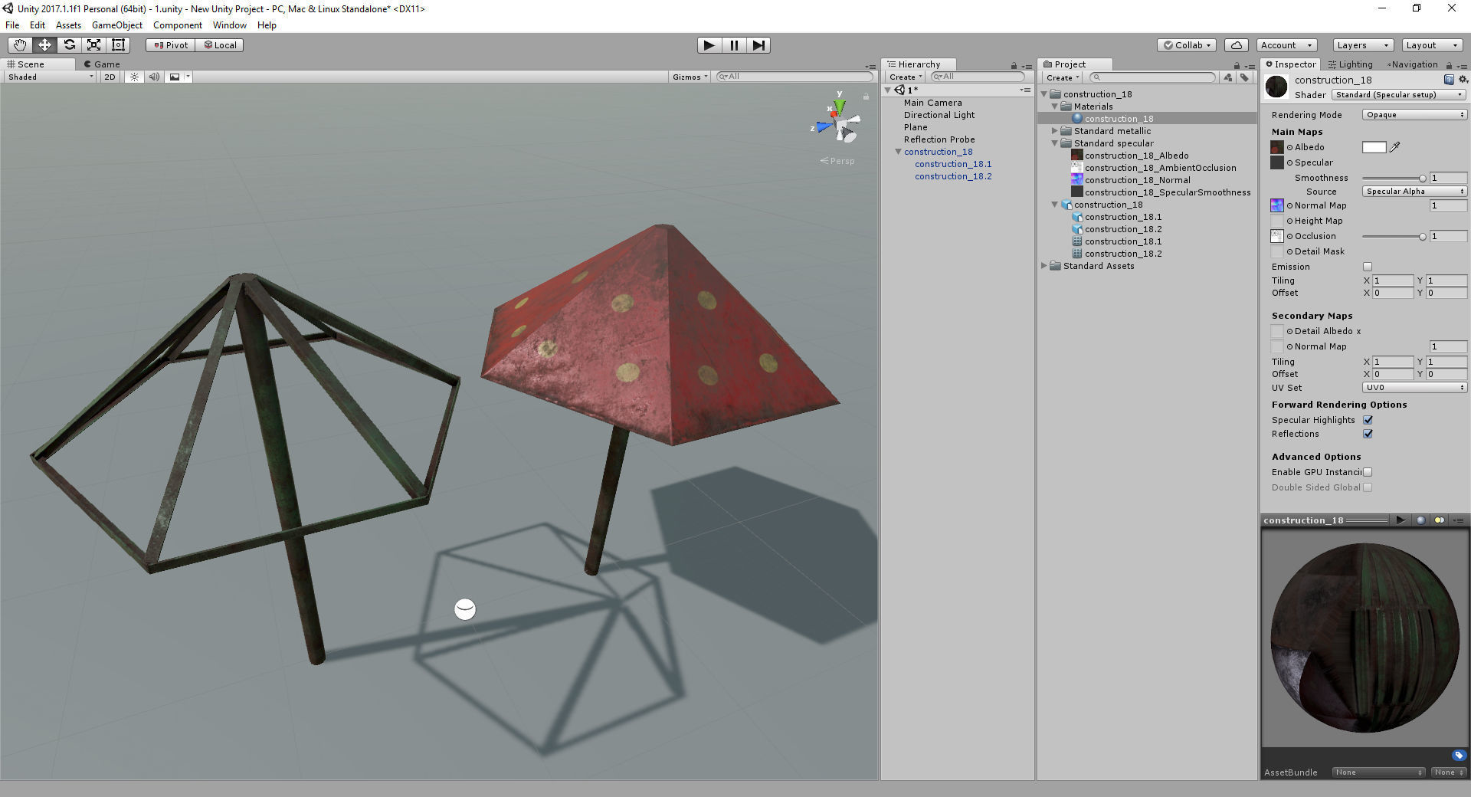This screenshot has width=1471, height=797.
Task: Click search by label icon in Project
Action: pos(1244,77)
